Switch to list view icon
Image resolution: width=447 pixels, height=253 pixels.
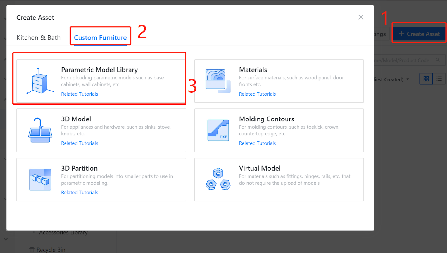pos(439,79)
